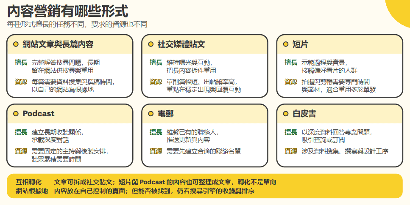Click 資源 label in 白皮書 card
The height and width of the screenshot is (205, 410).
coord(291,151)
